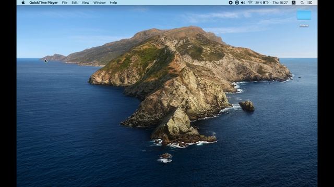Open the Apple menu

[x=23, y=3]
